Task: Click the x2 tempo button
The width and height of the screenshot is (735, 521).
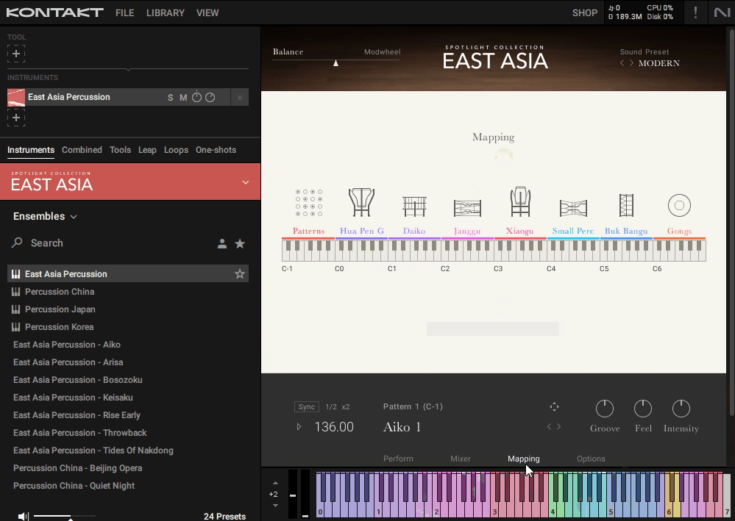Action: 338,406
